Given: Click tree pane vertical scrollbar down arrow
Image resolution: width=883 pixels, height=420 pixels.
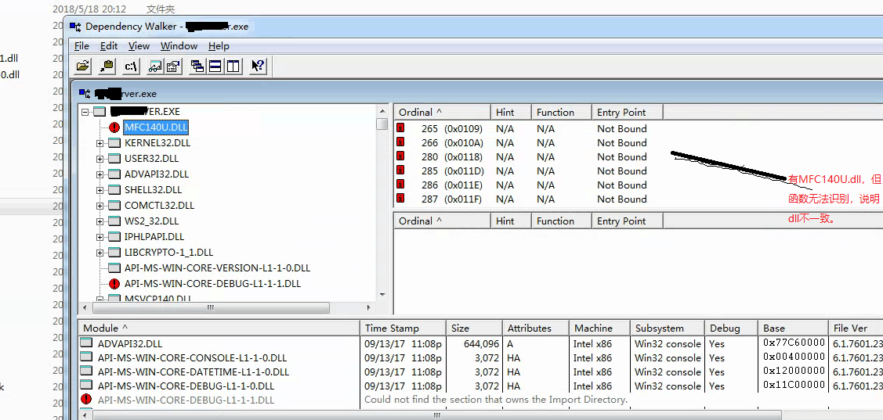Looking at the screenshot, I should [x=382, y=294].
